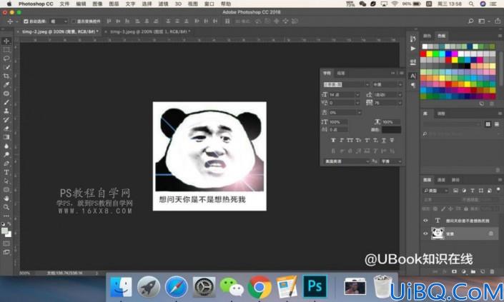This screenshot has height=302, width=504.
Task: Select the Eraser tool
Action: click(6, 129)
